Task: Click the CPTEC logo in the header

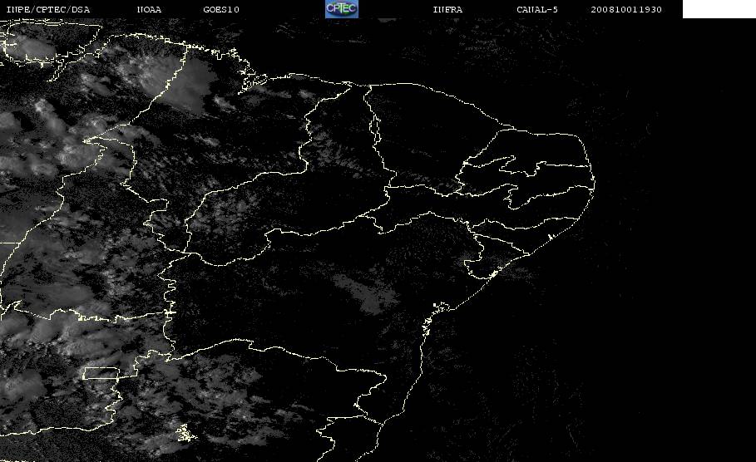Action: click(x=341, y=8)
